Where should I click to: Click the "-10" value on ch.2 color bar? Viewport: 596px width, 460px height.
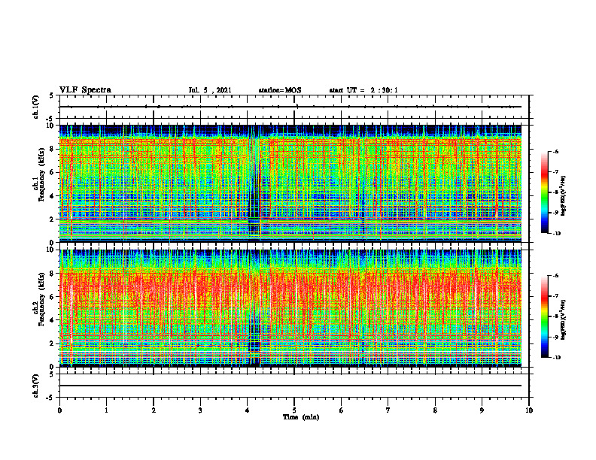click(x=556, y=357)
